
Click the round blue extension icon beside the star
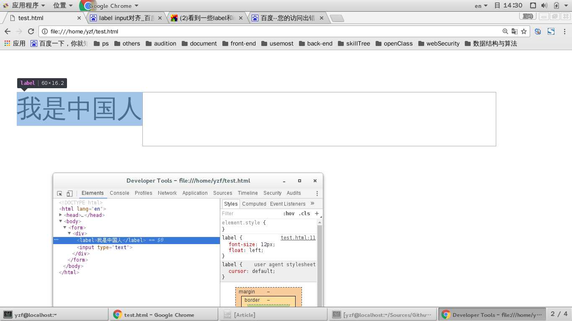[x=538, y=31]
